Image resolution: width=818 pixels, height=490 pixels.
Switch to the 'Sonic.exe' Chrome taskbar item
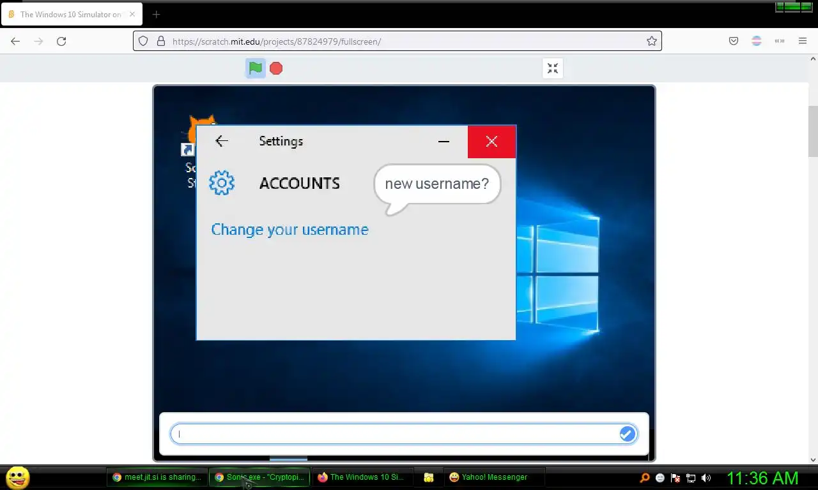coord(259,477)
